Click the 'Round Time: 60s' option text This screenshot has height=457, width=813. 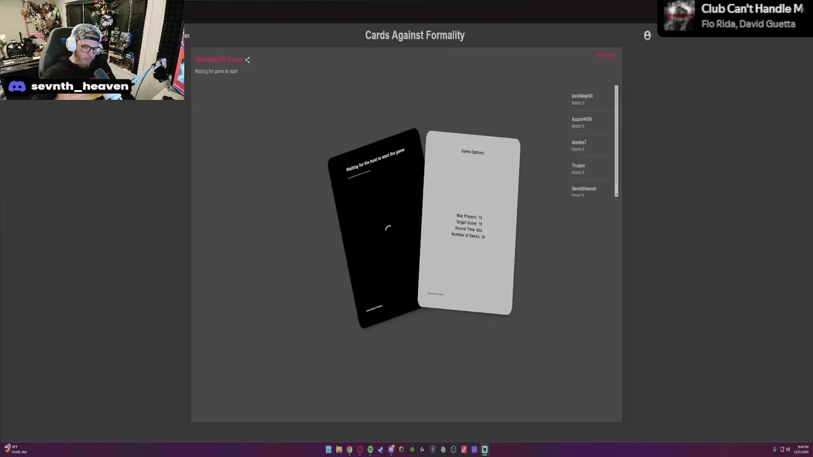click(469, 229)
